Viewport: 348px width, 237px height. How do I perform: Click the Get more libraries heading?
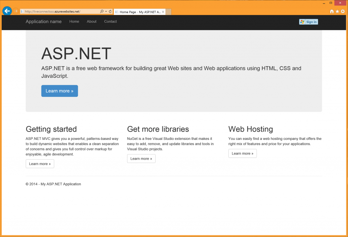pos(158,129)
